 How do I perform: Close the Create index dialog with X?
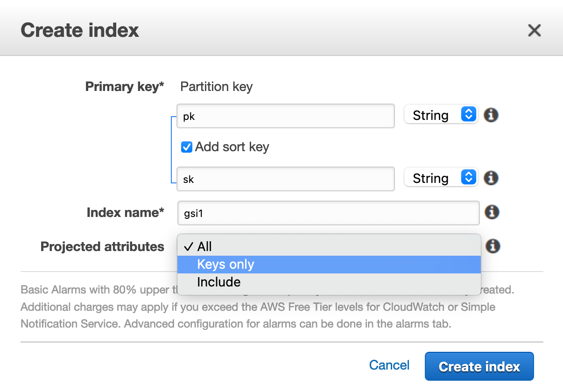click(x=534, y=31)
